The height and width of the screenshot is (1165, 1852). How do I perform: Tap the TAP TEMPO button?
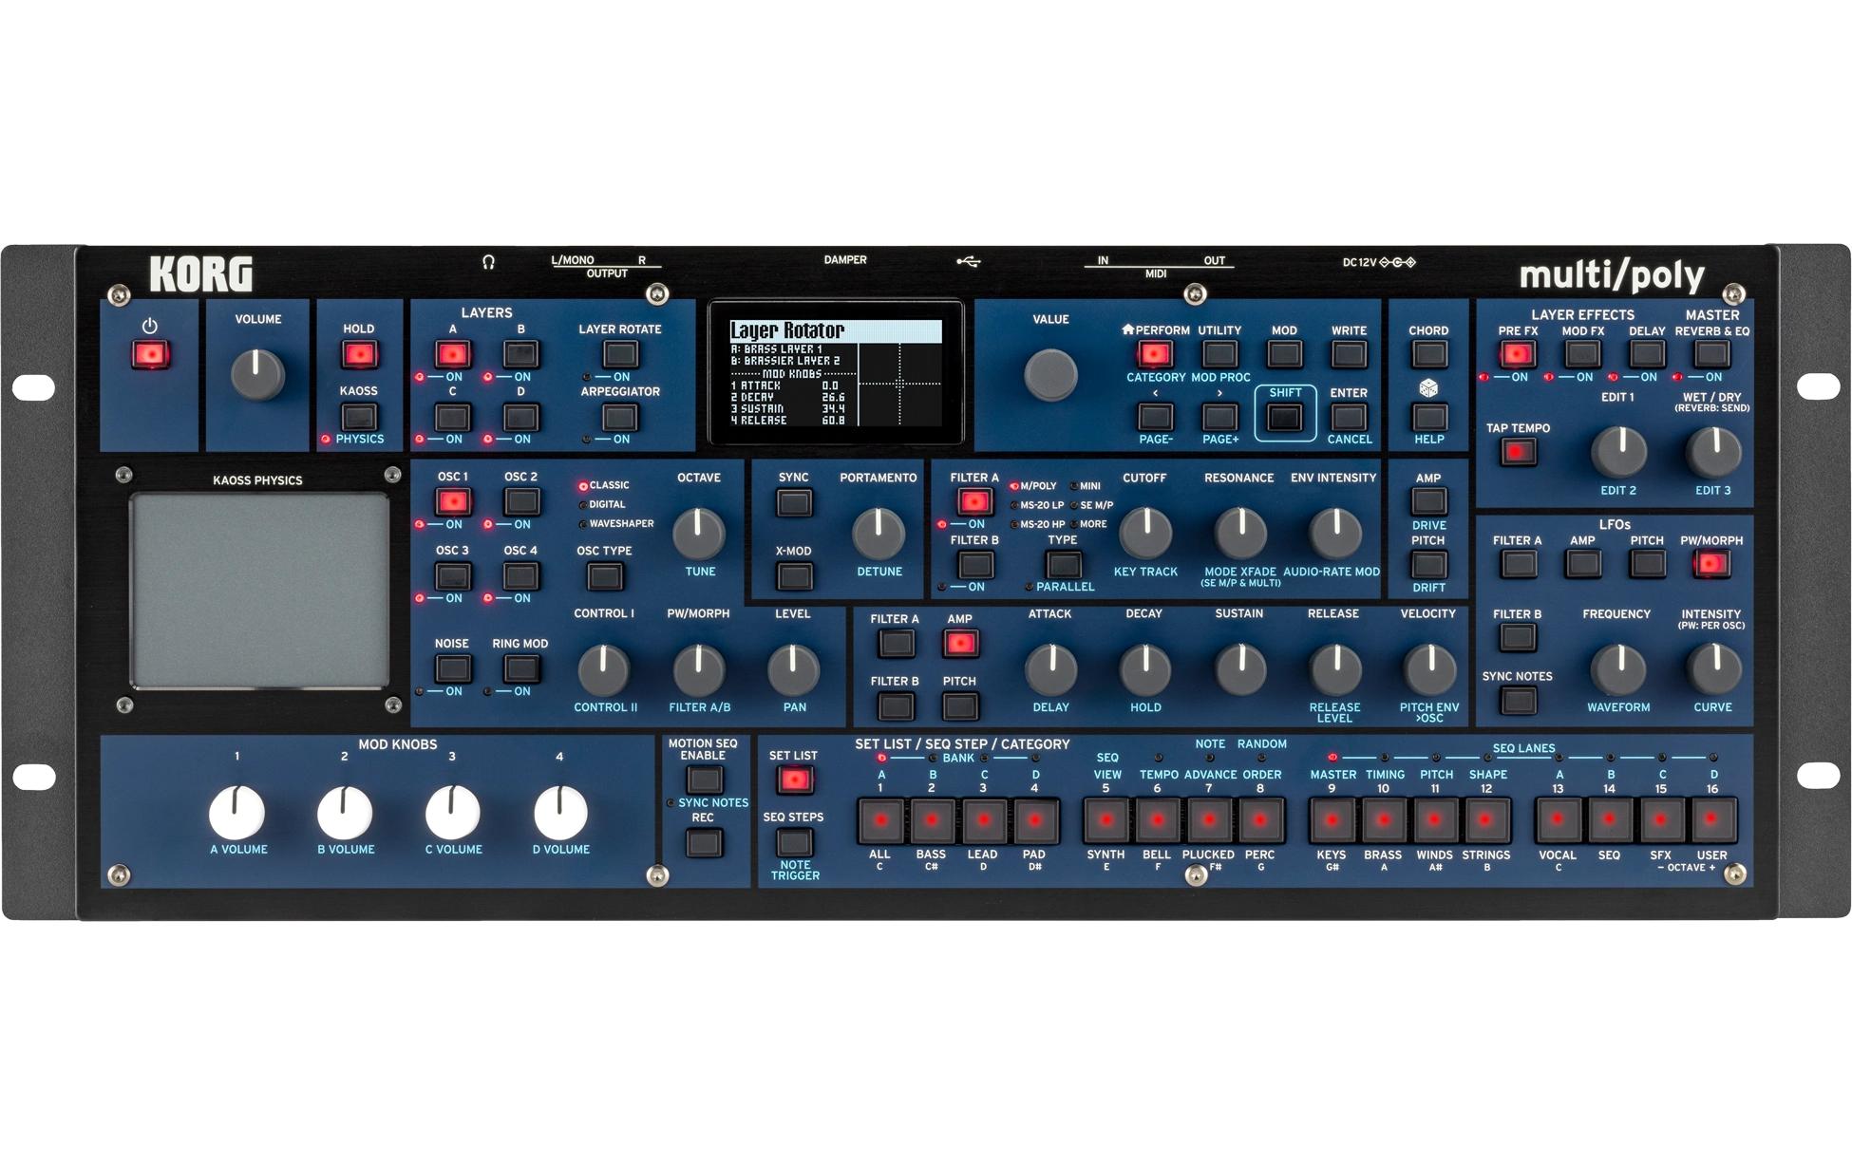[1518, 452]
